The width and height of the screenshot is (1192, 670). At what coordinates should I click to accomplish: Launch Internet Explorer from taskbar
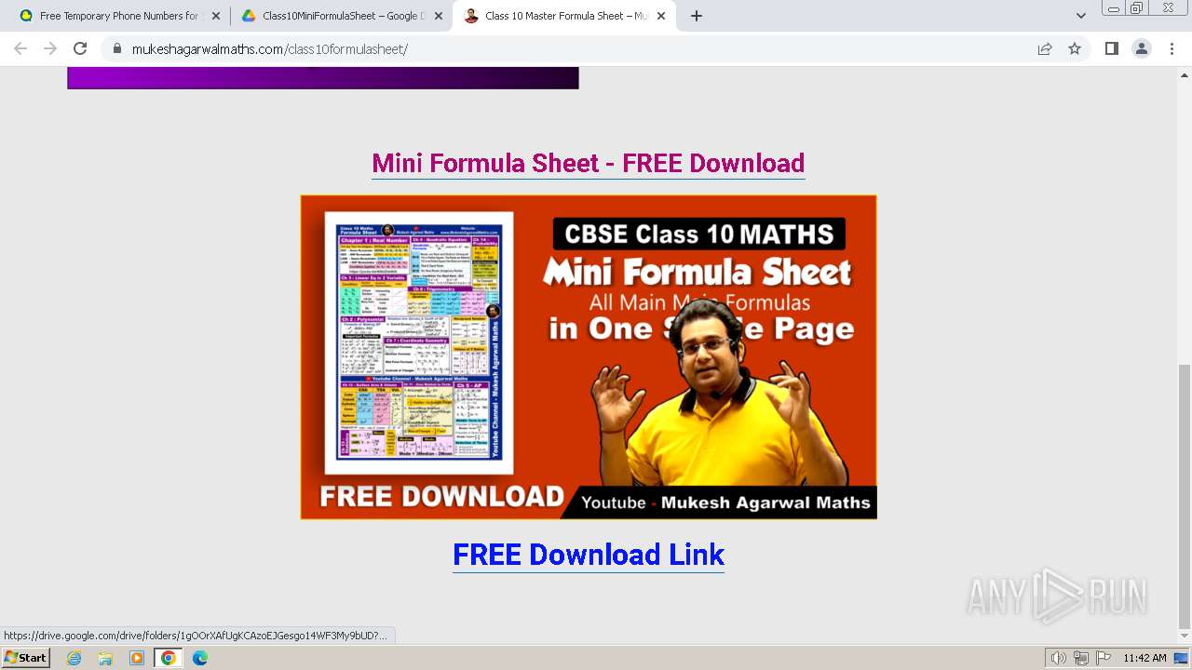(x=74, y=658)
